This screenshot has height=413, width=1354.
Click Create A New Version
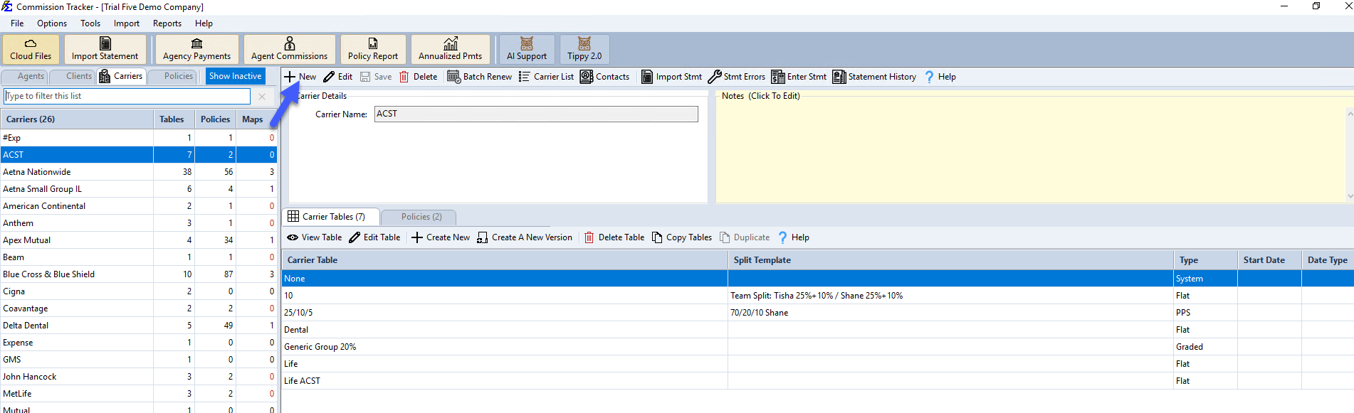pos(525,237)
